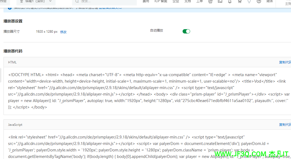Image resolution: width=291 pixels, height=159 pixels.
Task: Click the search magnifier icon
Action: [77, 1]
